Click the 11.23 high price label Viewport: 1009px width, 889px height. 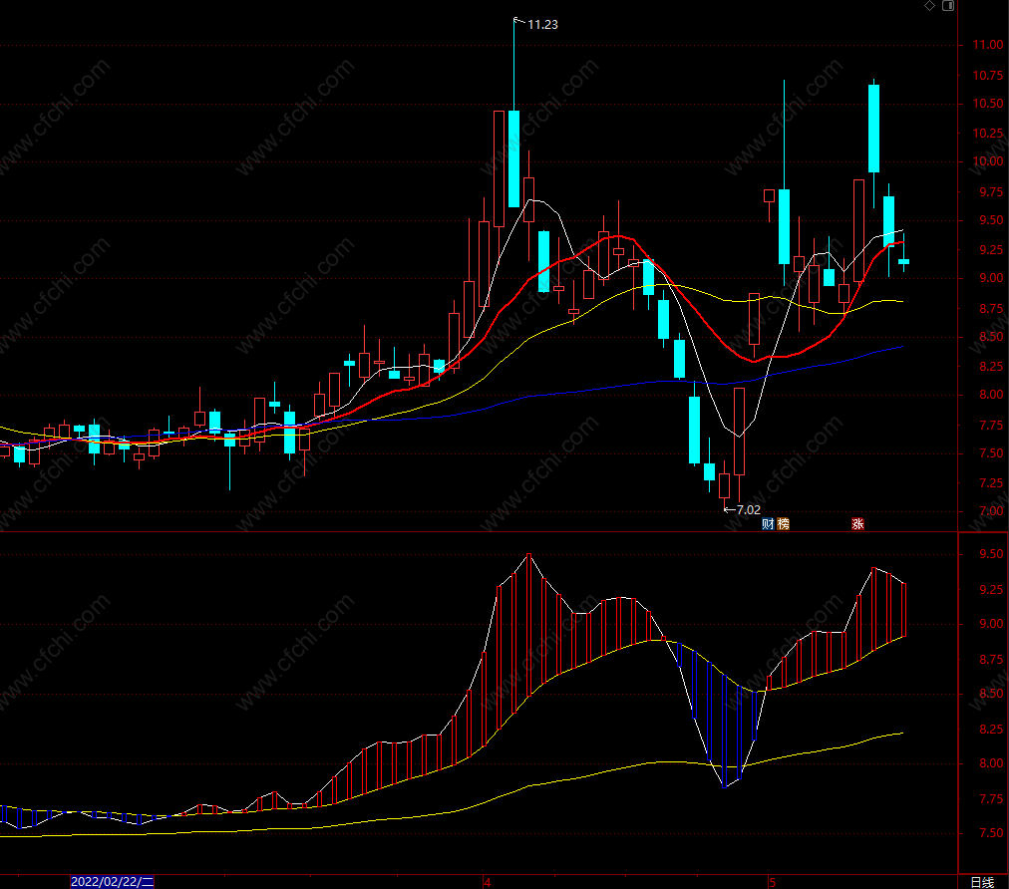542,25
